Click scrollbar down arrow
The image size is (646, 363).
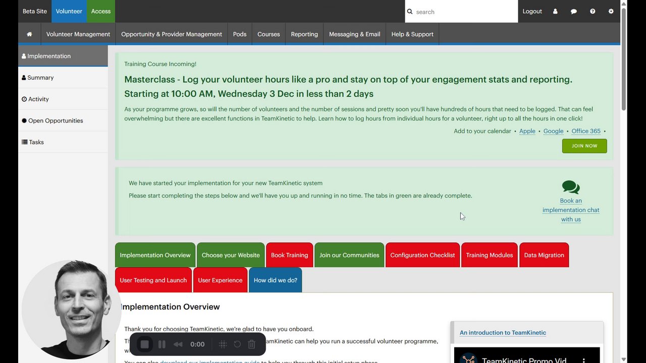tap(624, 359)
